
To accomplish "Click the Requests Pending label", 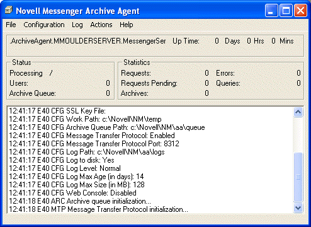I will pos(149,83).
